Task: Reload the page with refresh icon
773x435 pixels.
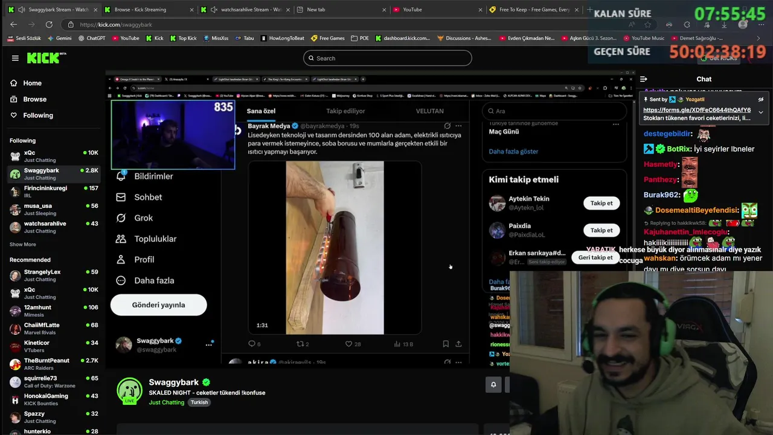Action: click(x=49, y=25)
